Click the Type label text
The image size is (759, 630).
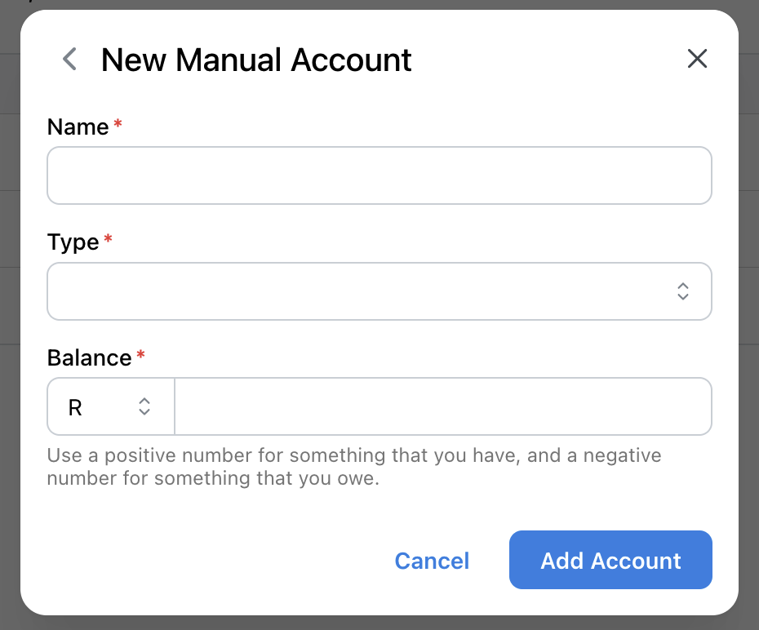pos(71,242)
